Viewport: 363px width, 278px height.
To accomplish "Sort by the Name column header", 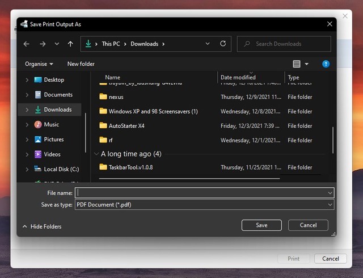I will point(112,77).
